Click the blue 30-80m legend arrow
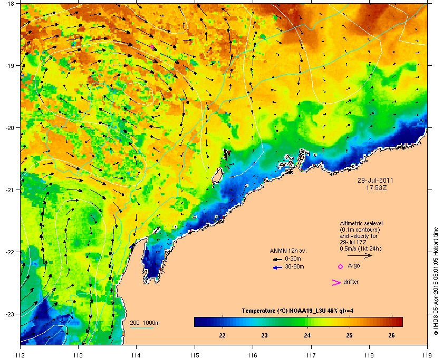This screenshot has width=443, height=358. coord(277,267)
